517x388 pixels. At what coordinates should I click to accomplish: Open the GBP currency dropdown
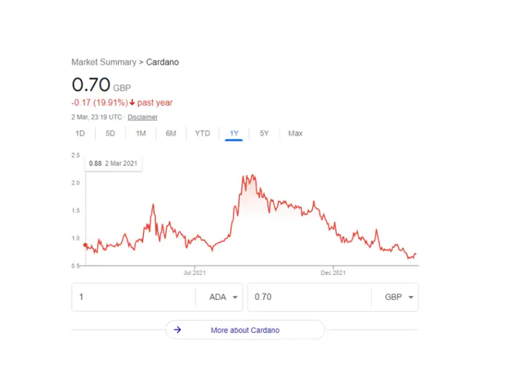396,297
